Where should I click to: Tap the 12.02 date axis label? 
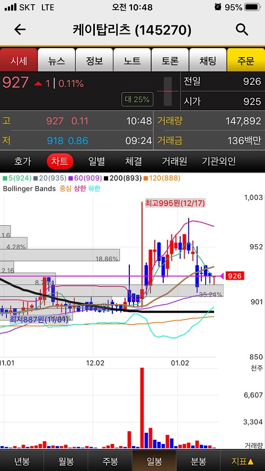[95, 363]
